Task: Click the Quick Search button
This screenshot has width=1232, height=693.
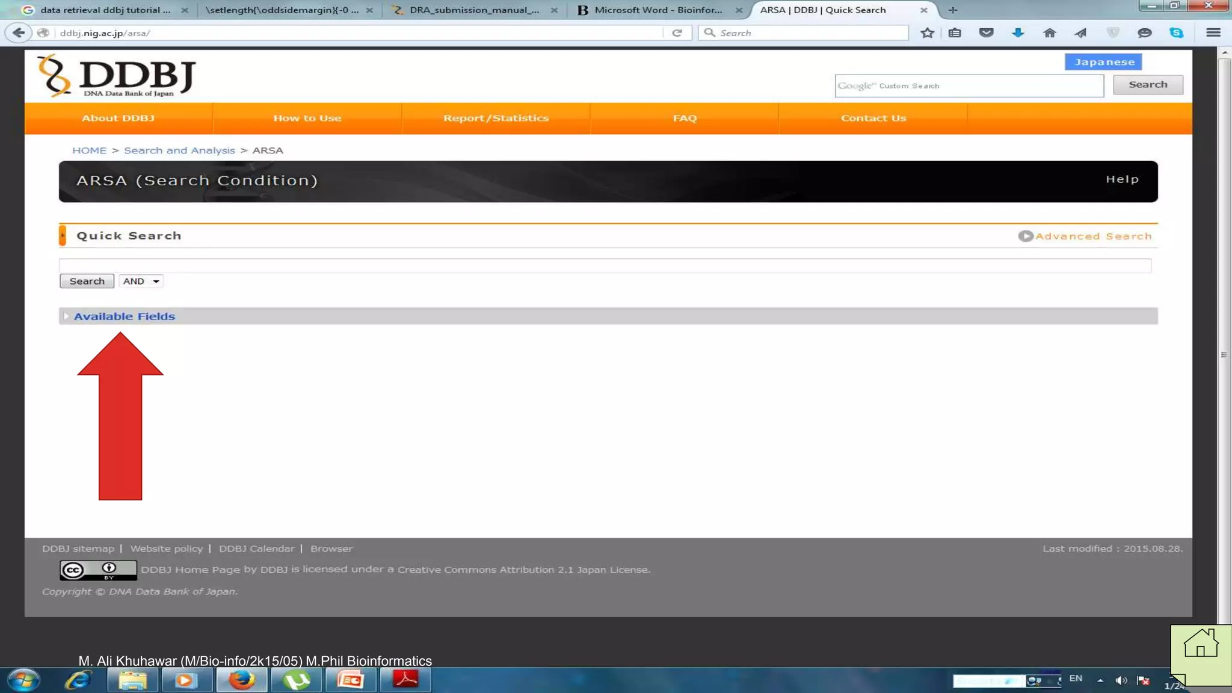Action: (x=87, y=282)
